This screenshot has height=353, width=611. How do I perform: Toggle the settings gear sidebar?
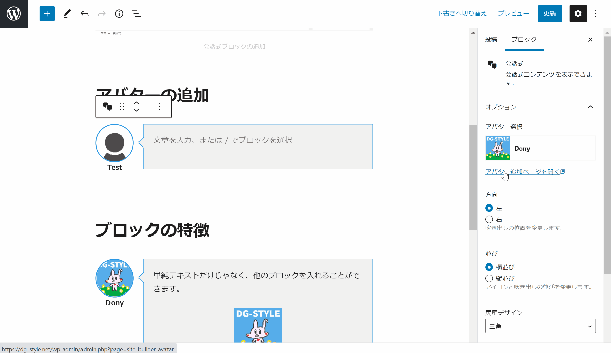578,14
